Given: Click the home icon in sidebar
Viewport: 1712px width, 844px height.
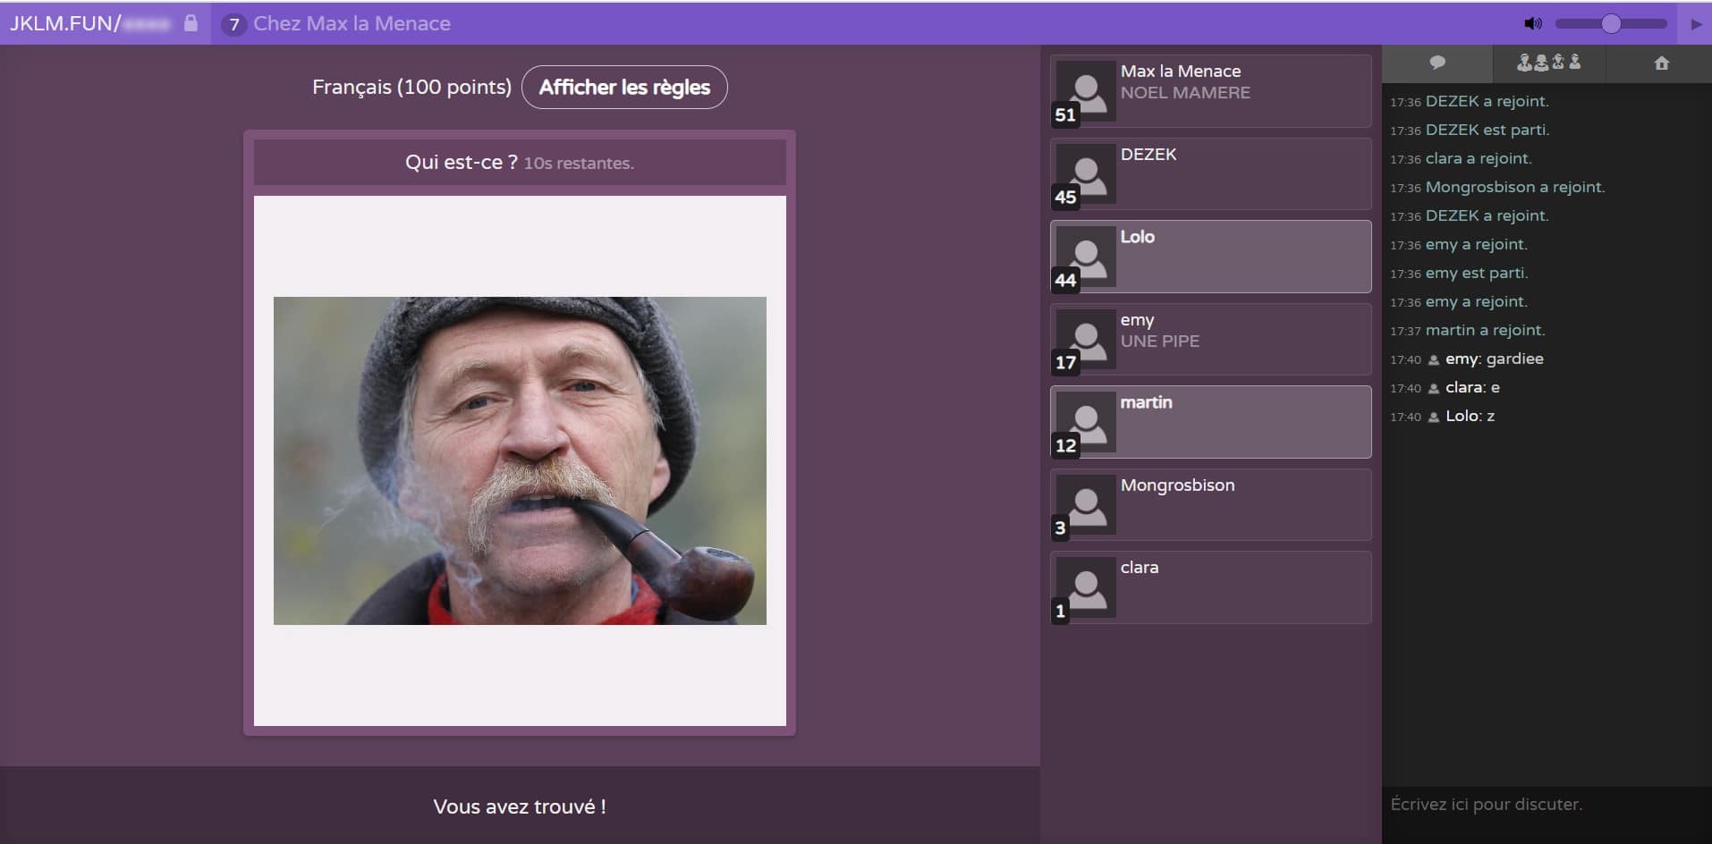Looking at the screenshot, I should tap(1661, 63).
